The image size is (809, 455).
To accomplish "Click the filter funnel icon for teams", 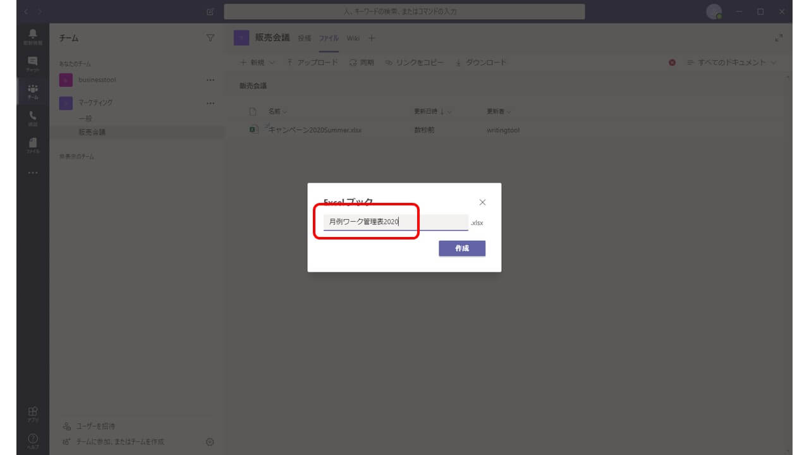I will pyautogui.click(x=210, y=39).
